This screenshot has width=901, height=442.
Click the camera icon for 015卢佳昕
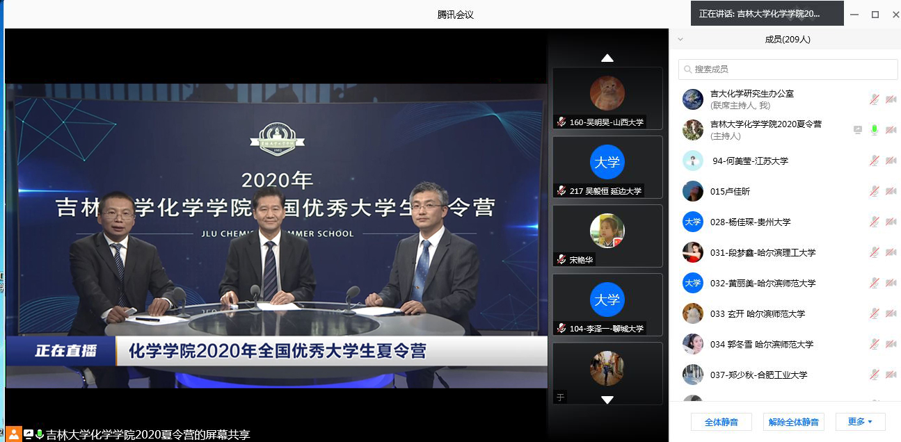pos(891,191)
